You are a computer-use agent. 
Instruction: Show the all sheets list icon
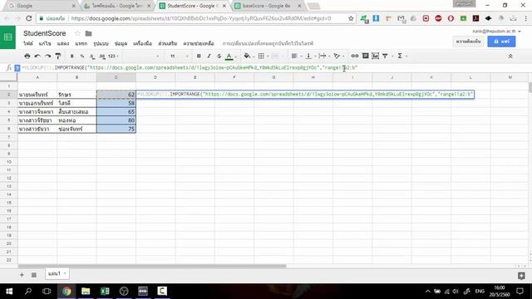pyautogui.click(x=34, y=275)
